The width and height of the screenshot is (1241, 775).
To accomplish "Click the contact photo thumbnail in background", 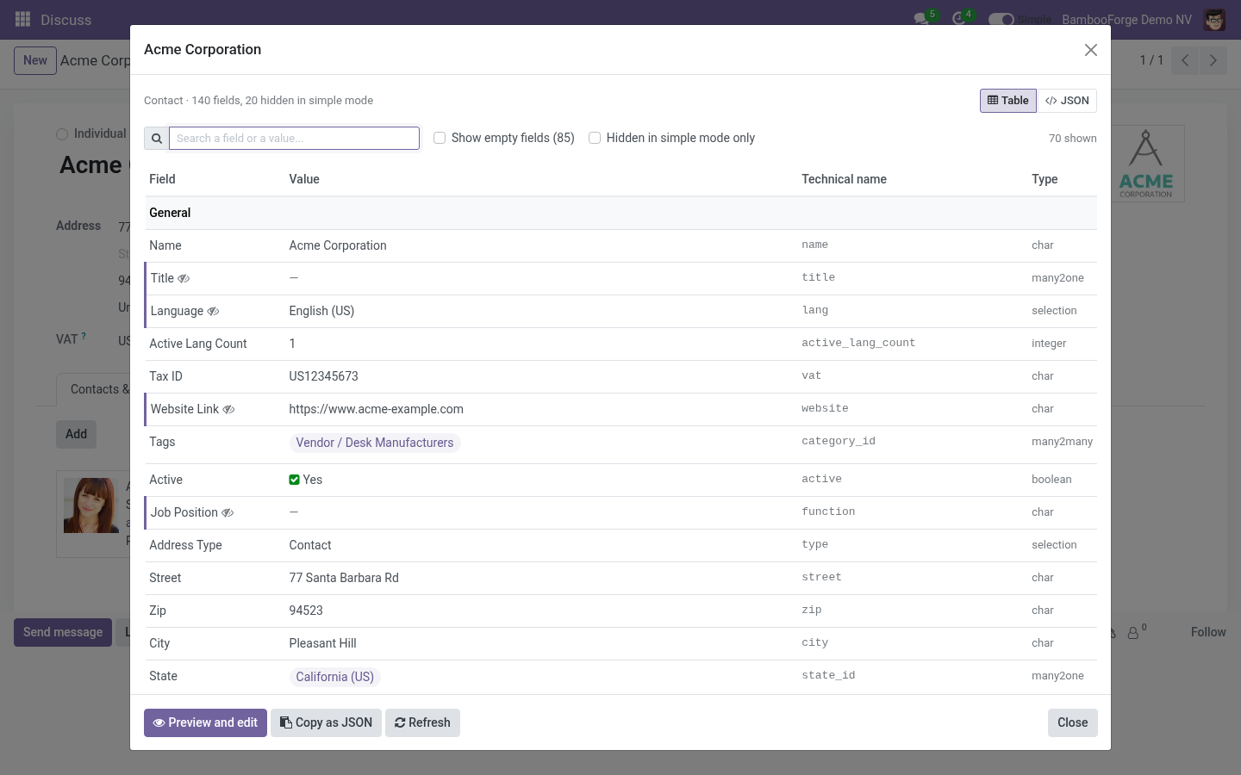I will [91, 505].
